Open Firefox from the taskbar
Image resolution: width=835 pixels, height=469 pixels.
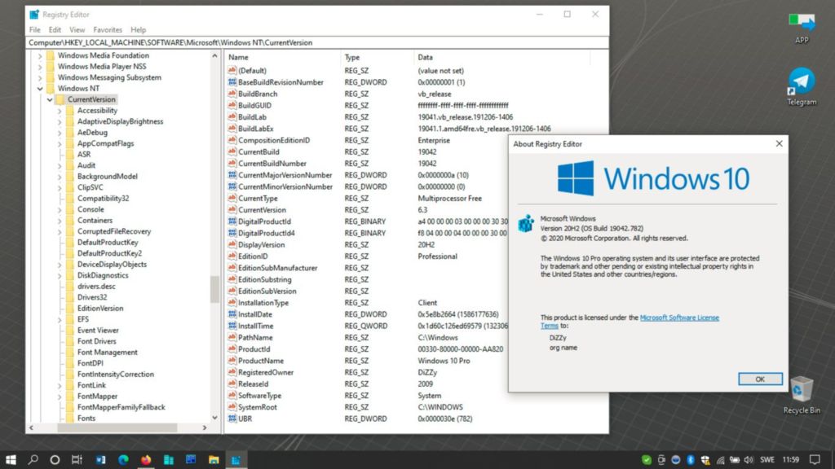click(146, 459)
